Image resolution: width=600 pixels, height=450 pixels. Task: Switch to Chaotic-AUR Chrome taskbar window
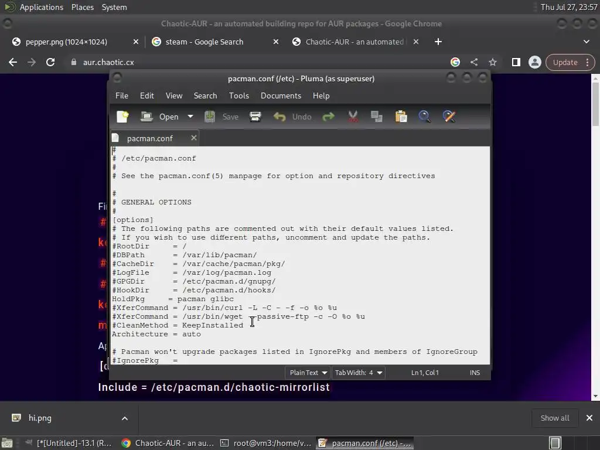point(168,443)
